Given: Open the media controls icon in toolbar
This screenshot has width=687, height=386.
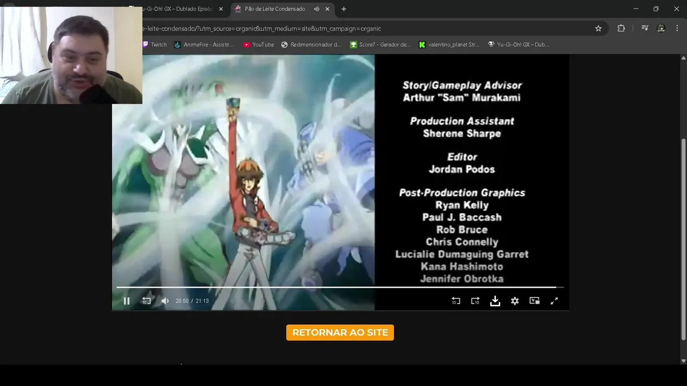Looking at the screenshot, I should [x=645, y=28].
